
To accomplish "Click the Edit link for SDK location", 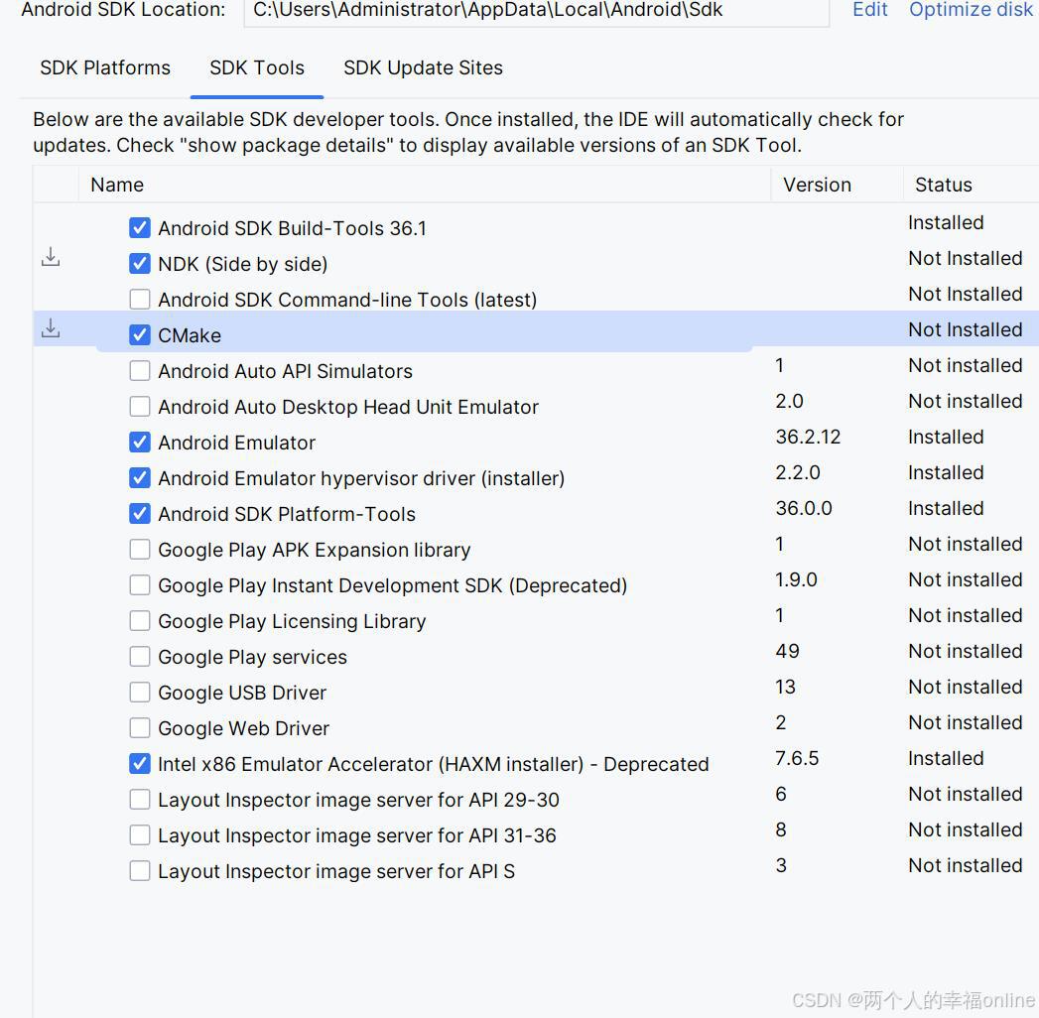I will 869,9.
